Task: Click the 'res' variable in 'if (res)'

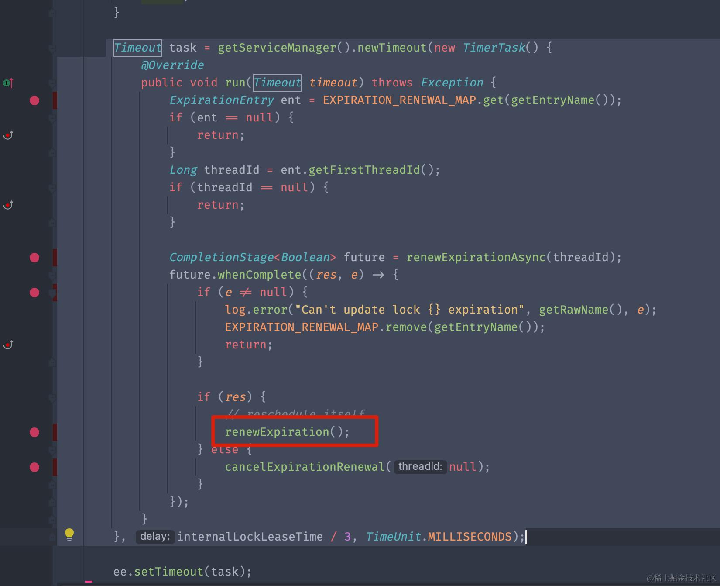Action: (236, 397)
